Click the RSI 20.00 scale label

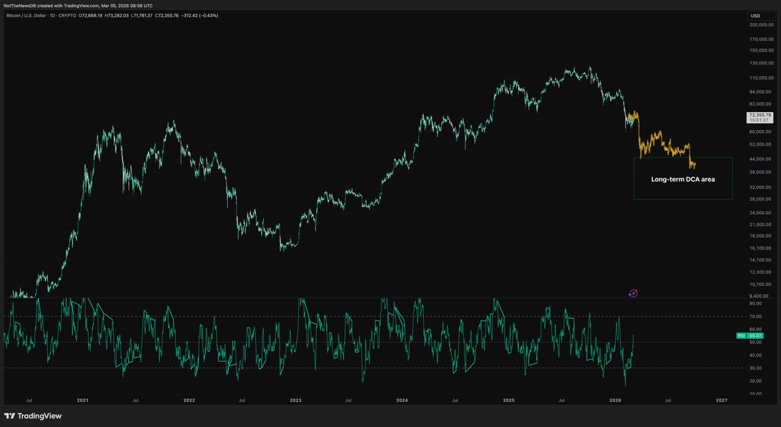coord(756,381)
